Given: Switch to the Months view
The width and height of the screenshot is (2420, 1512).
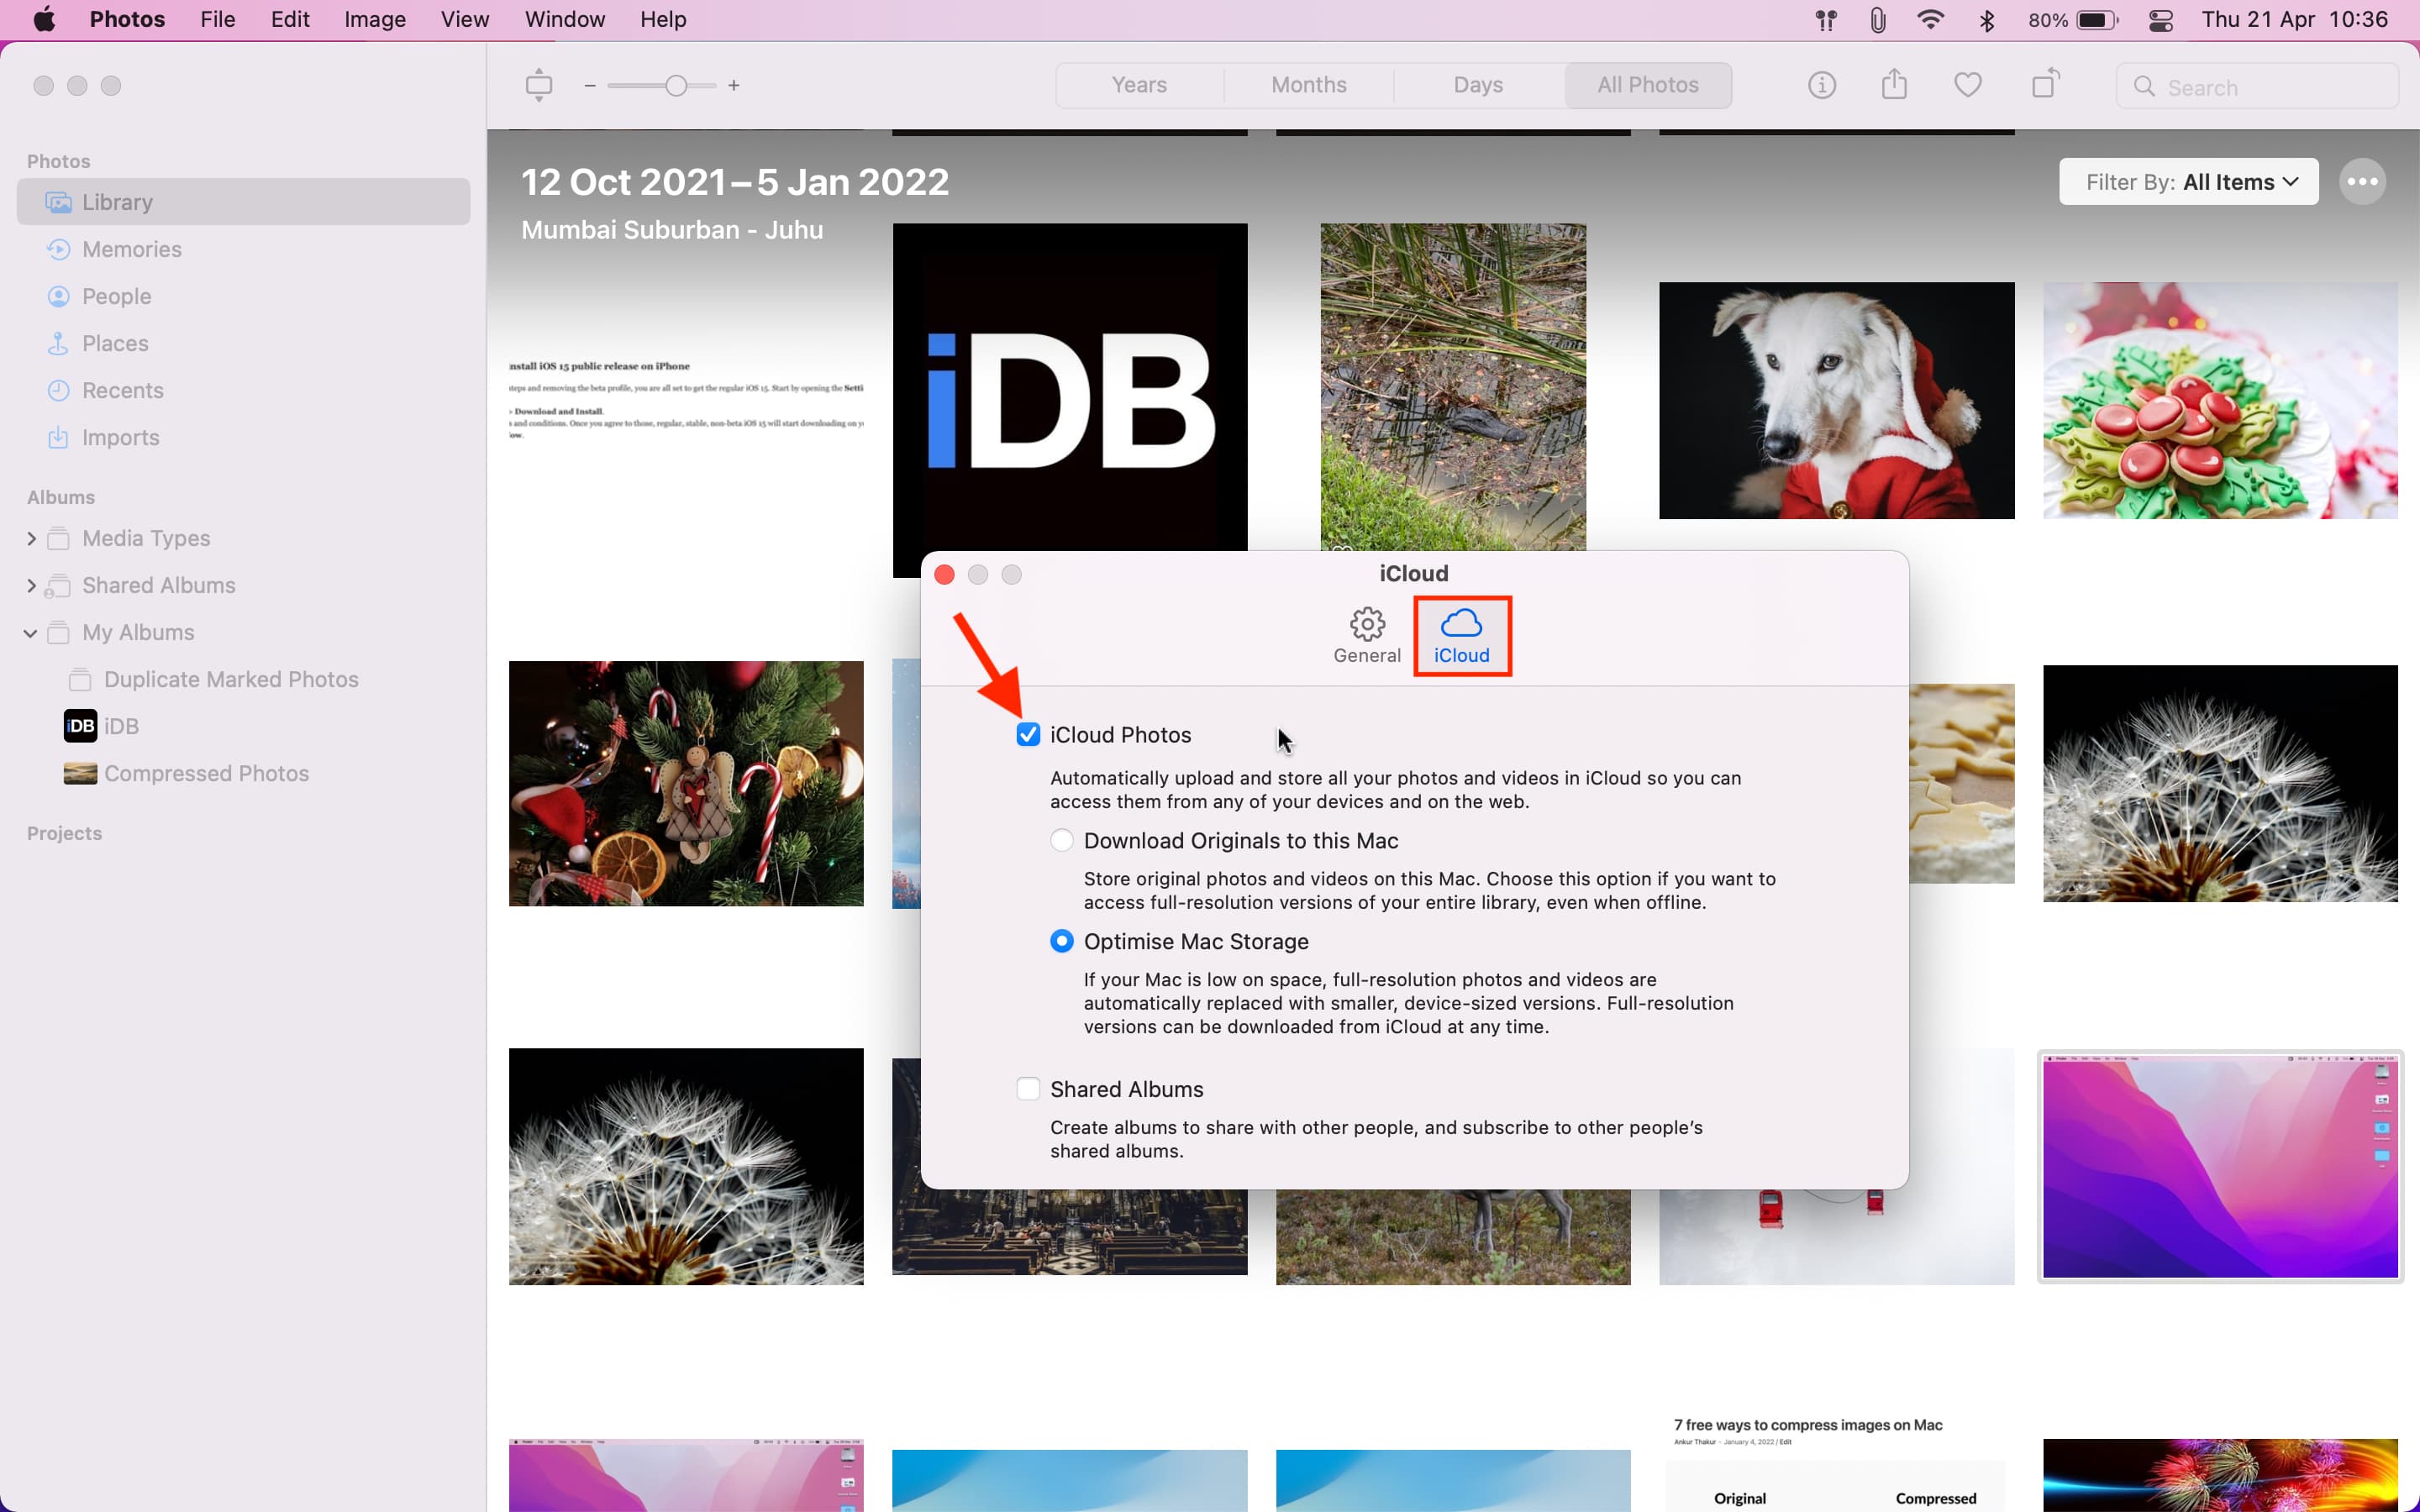Looking at the screenshot, I should [x=1309, y=85].
